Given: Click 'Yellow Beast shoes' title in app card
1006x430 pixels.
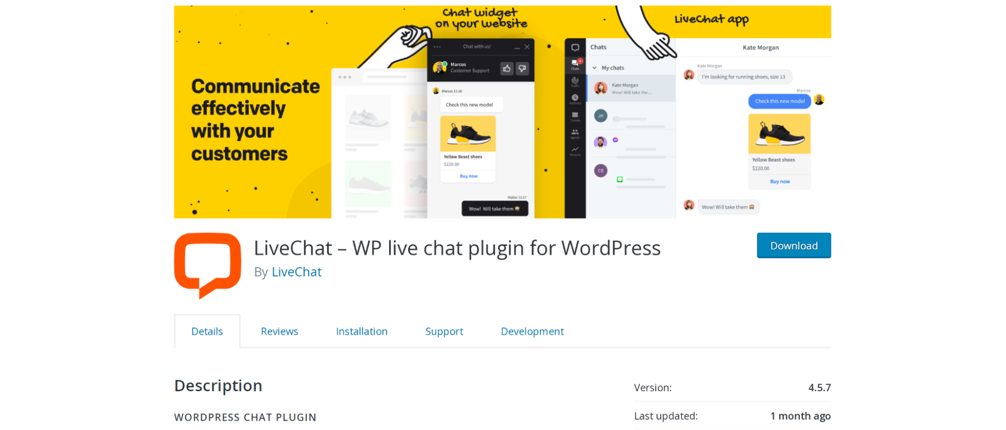Looking at the screenshot, I should pos(773,160).
